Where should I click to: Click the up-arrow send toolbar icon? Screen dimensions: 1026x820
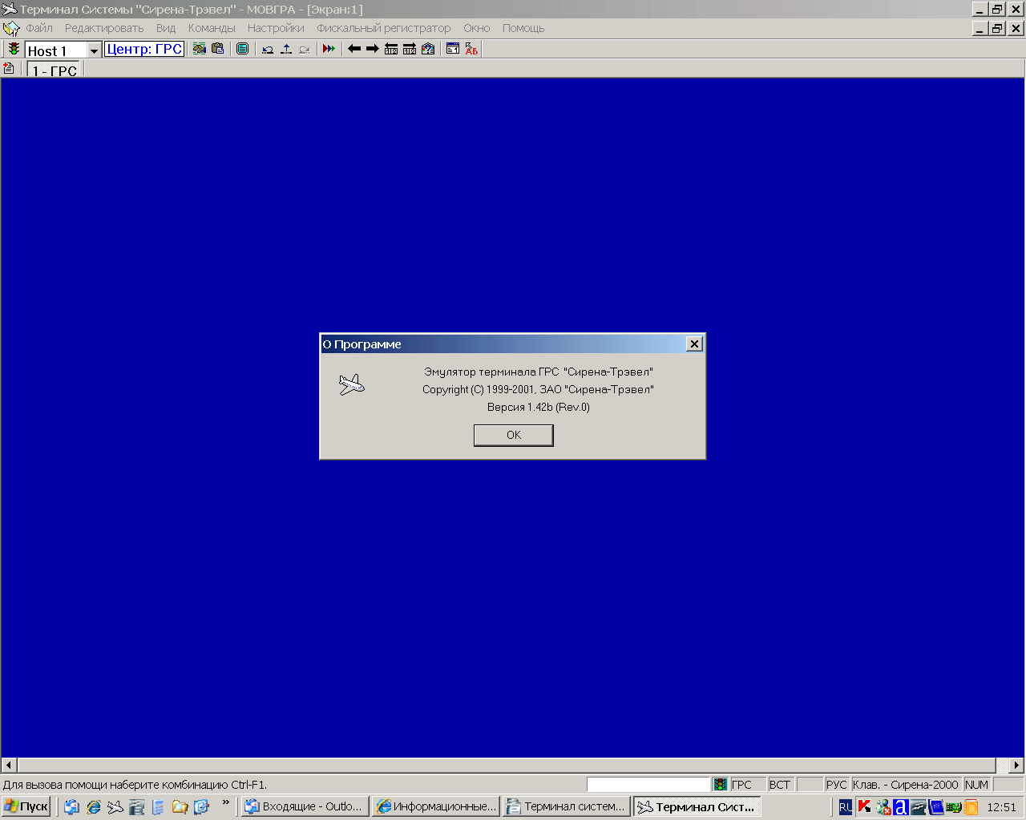coord(286,49)
